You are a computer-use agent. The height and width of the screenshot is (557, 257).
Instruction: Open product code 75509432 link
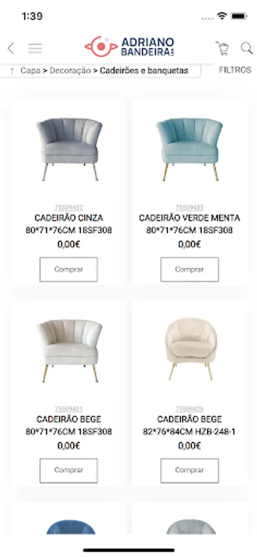pos(69,207)
